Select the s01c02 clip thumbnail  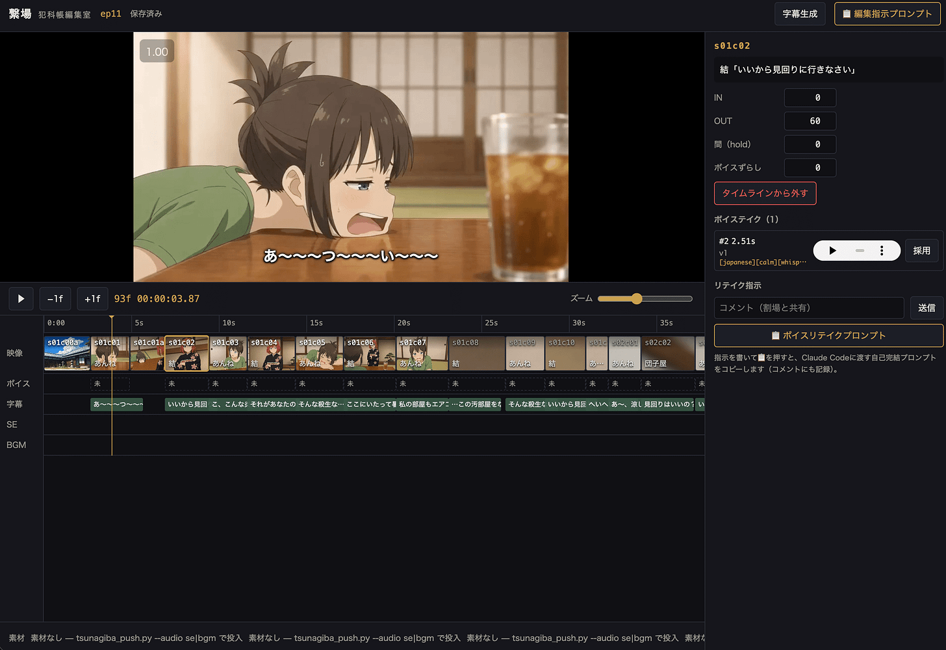pos(186,354)
